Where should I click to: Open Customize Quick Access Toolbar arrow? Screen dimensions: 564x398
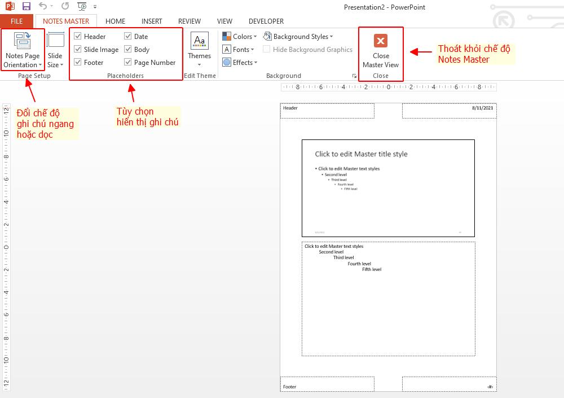tap(95, 6)
